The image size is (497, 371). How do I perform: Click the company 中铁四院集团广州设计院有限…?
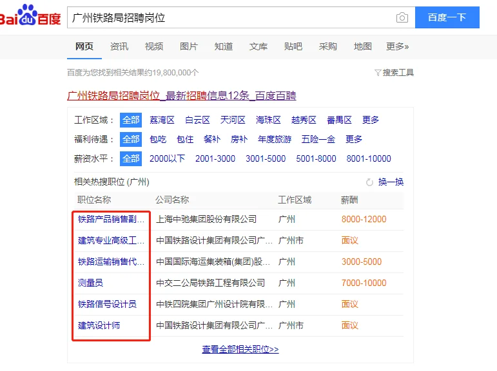pyautogui.click(x=214, y=304)
